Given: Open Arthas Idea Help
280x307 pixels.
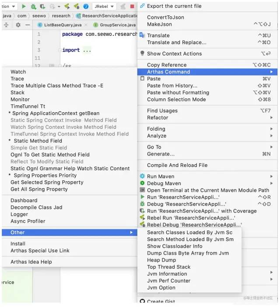Looking at the screenshot, I should pos(31,262).
